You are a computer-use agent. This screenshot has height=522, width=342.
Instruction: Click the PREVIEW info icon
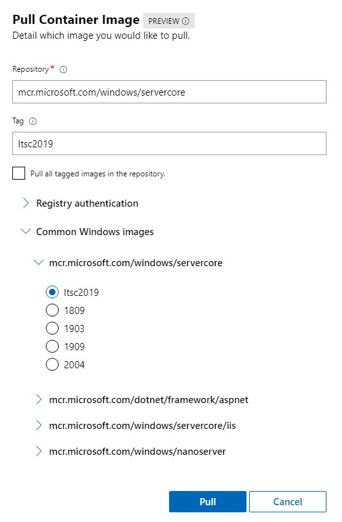pyautogui.click(x=186, y=21)
